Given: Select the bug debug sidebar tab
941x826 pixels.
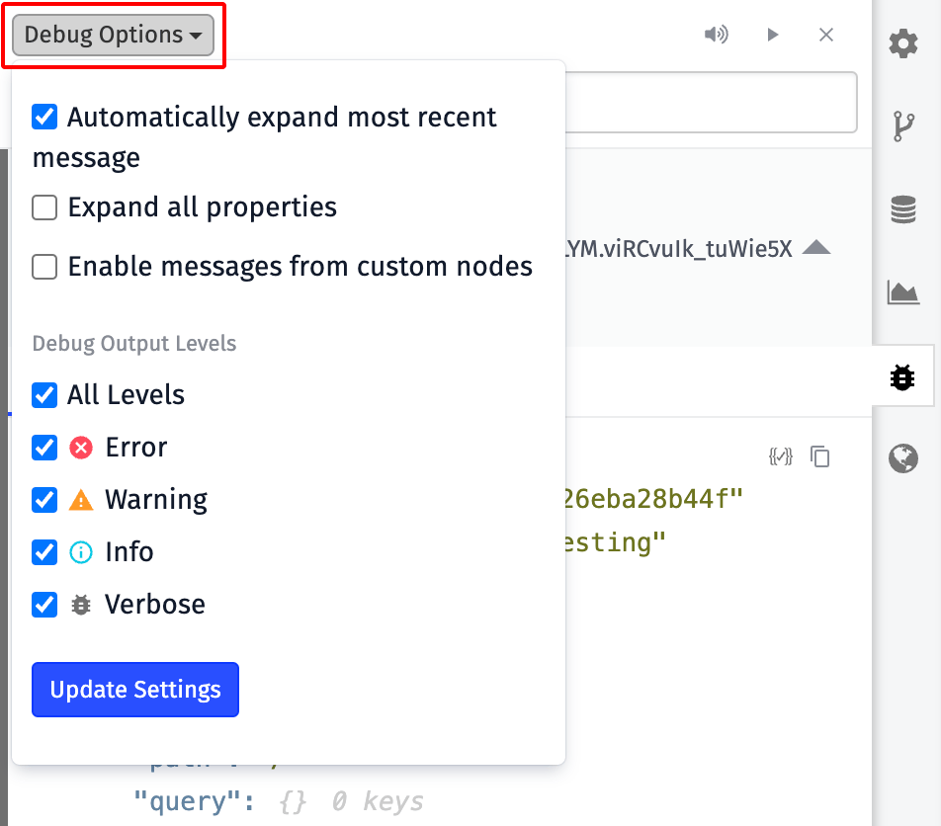Looking at the screenshot, I should [902, 377].
